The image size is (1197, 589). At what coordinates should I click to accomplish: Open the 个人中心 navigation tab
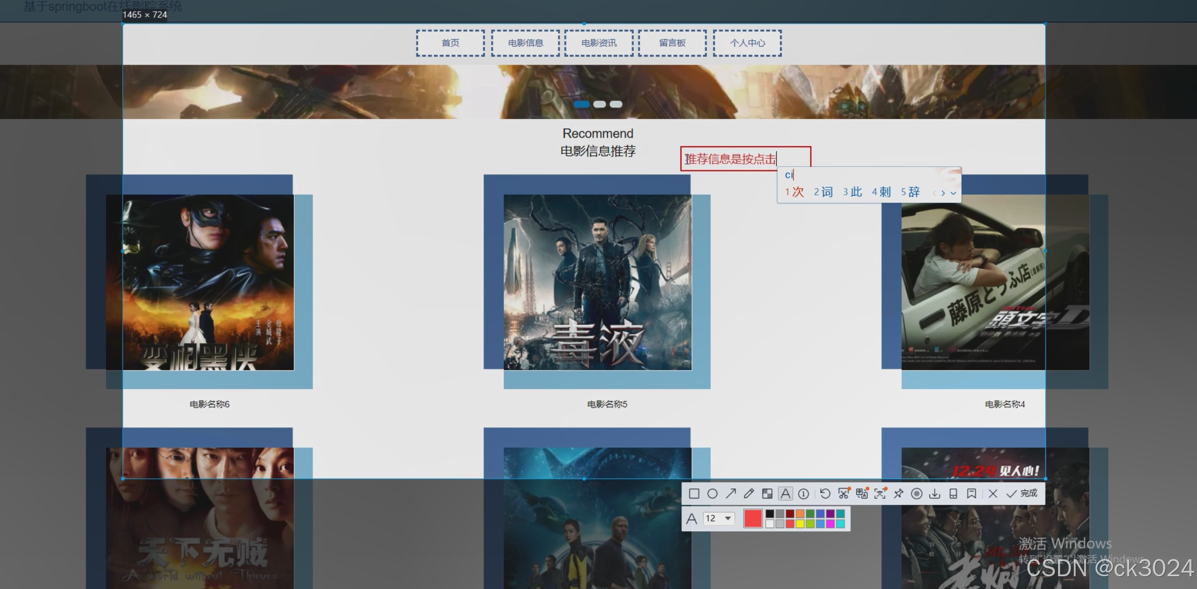[747, 43]
